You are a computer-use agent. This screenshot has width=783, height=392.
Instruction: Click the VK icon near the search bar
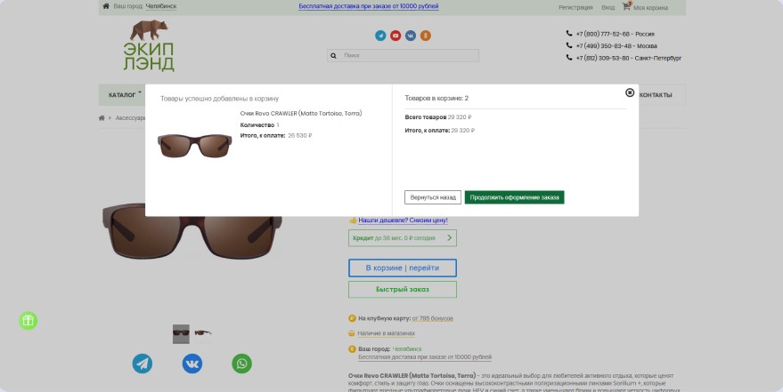pos(411,36)
